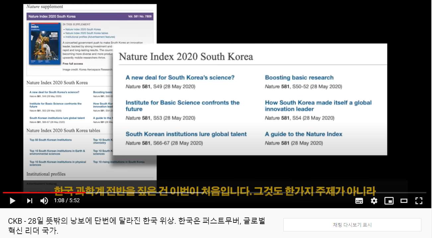Play the video

click(x=12, y=201)
